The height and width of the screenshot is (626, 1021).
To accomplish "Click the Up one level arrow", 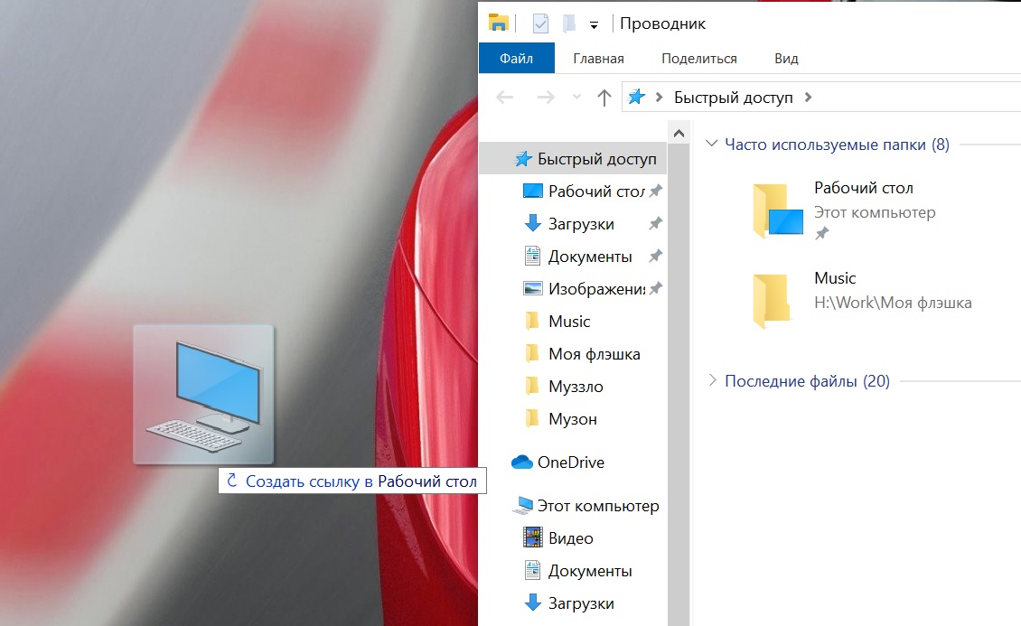I will click(604, 98).
